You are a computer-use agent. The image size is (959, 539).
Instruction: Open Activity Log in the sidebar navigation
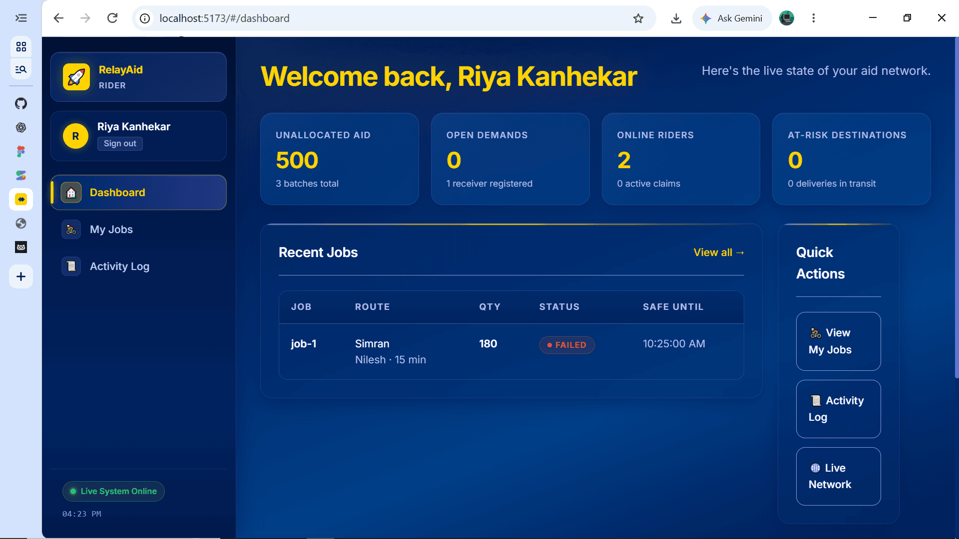(x=138, y=267)
